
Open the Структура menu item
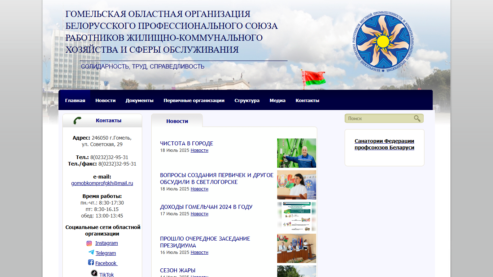247,100
